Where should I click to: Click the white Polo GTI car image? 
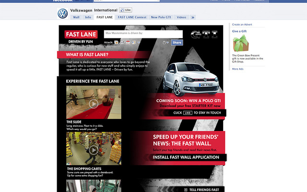coord(191,78)
